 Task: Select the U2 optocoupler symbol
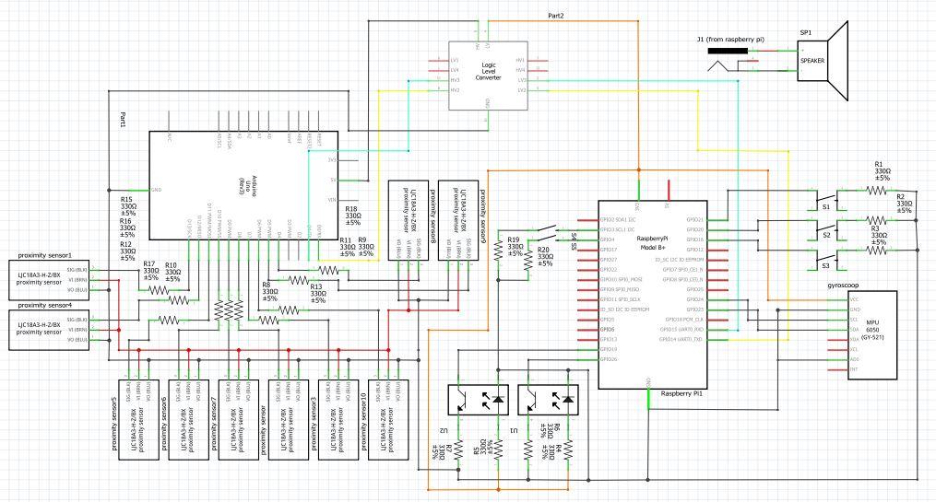477,399
